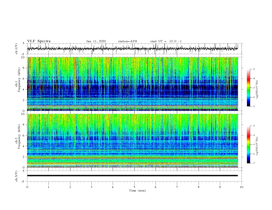Click inside the ch.2 spectrogram panel
This screenshot has height=210, width=272.
[x=132, y=141]
